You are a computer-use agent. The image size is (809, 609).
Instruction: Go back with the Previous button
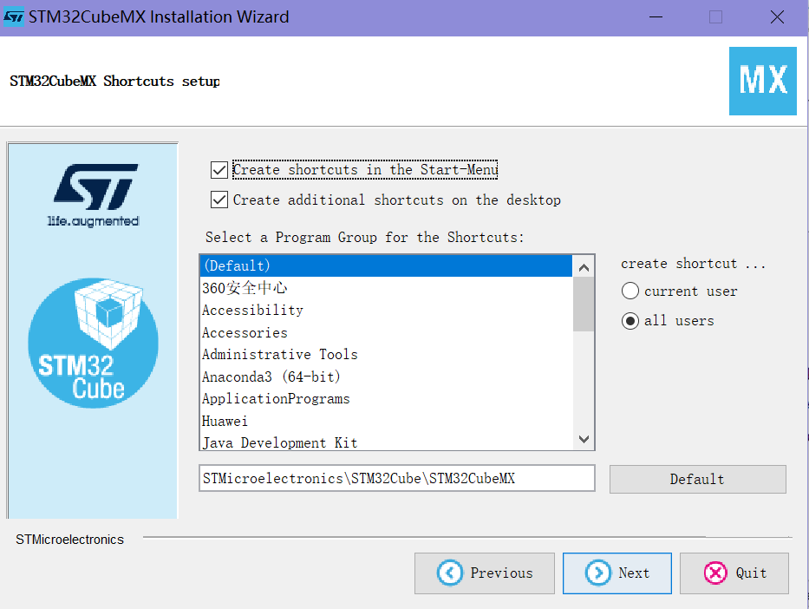pos(485,573)
